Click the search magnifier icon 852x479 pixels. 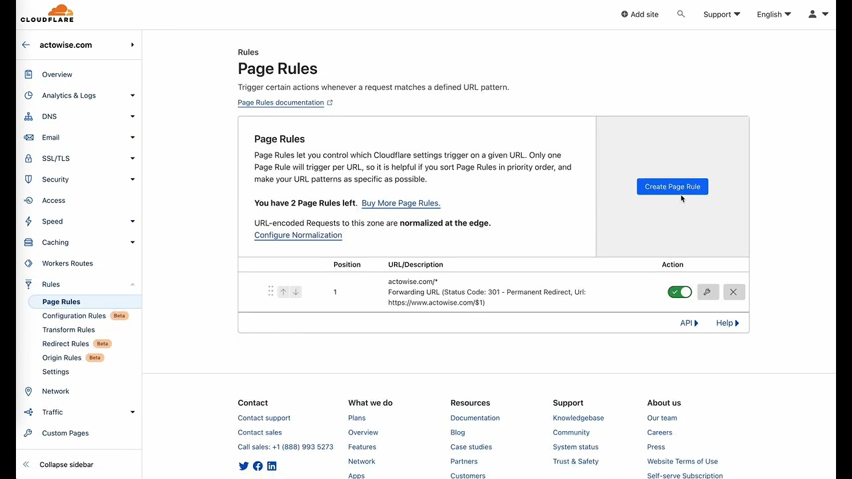point(681,14)
